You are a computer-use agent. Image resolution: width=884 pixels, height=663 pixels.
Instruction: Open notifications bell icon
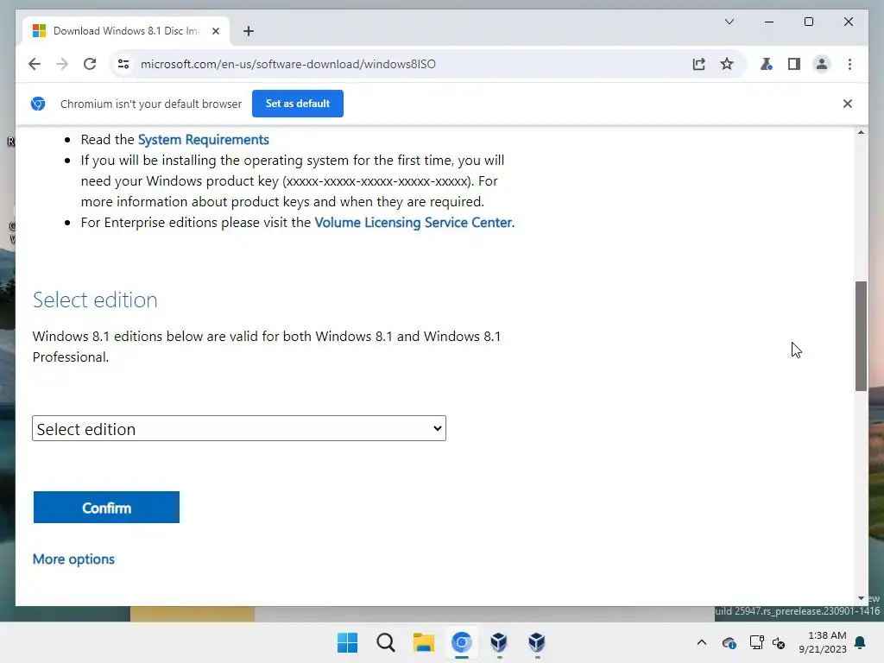click(861, 642)
